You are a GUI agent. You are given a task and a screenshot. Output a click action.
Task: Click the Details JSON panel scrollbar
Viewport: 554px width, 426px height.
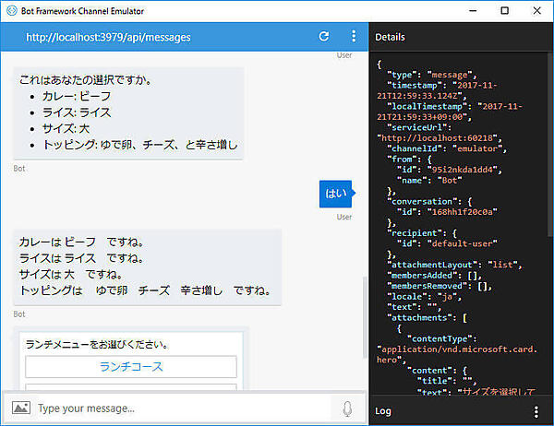(550, 138)
